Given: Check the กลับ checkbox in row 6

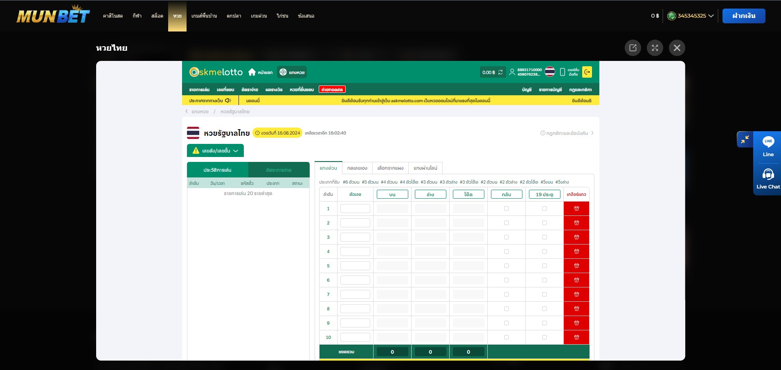Looking at the screenshot, I should click(x=506, y=280).
